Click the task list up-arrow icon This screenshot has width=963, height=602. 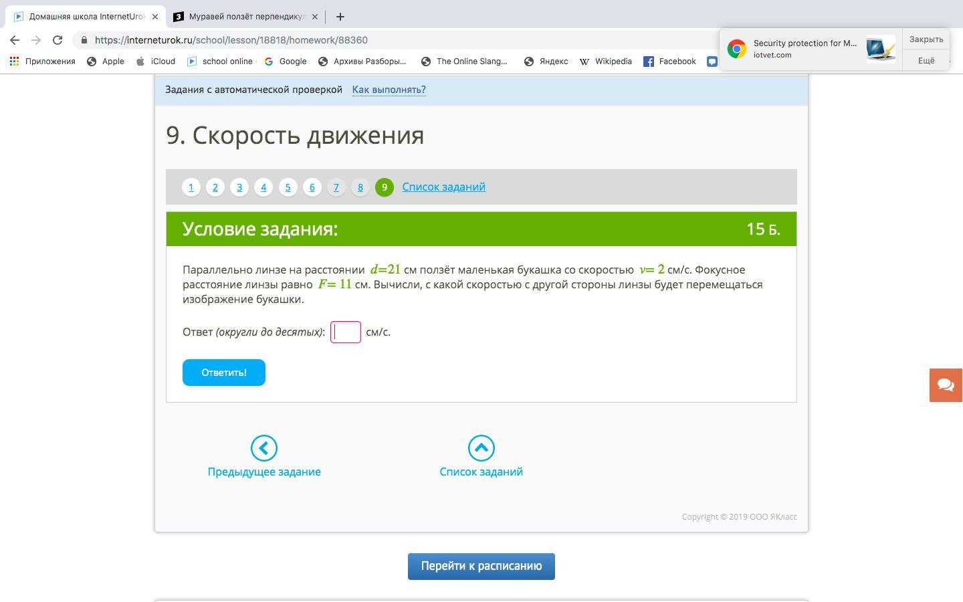coord(481,448)
